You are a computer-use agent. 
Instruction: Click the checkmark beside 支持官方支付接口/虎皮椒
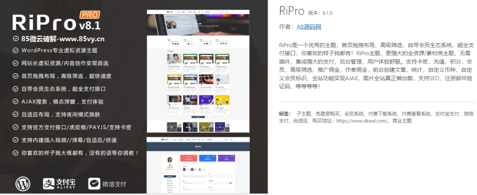(x=15, y=127)
